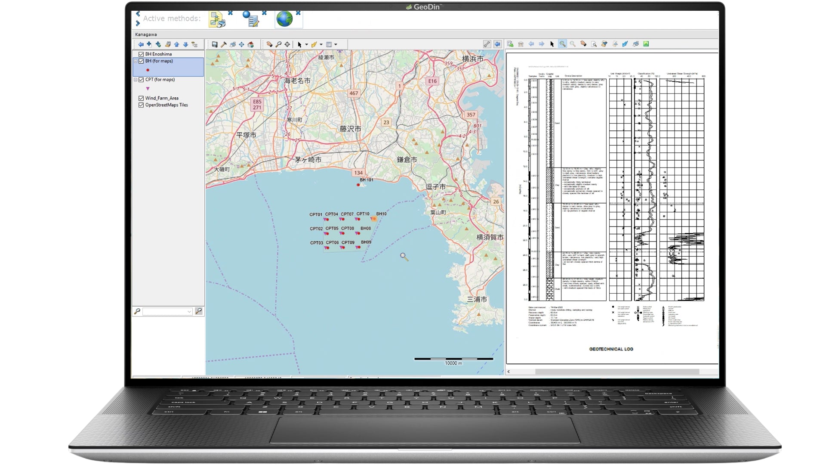Select the pan hand tool in map toolbar

pos(269,44)
